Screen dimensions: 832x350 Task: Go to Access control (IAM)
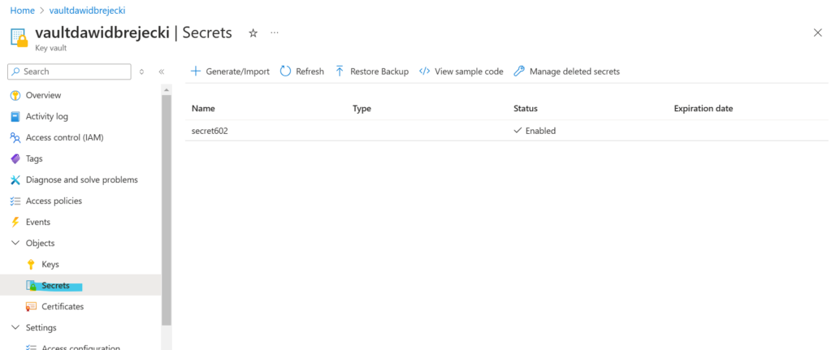coord(64,137)
